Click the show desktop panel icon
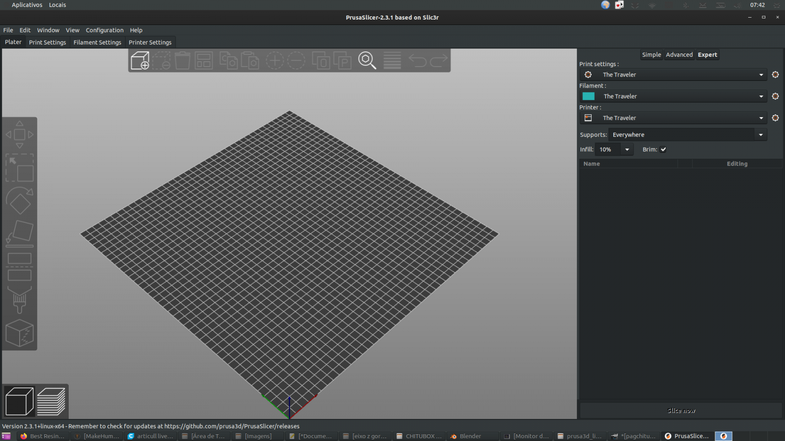This screenshot has width=785, height=441. click(x=6, y=436)
